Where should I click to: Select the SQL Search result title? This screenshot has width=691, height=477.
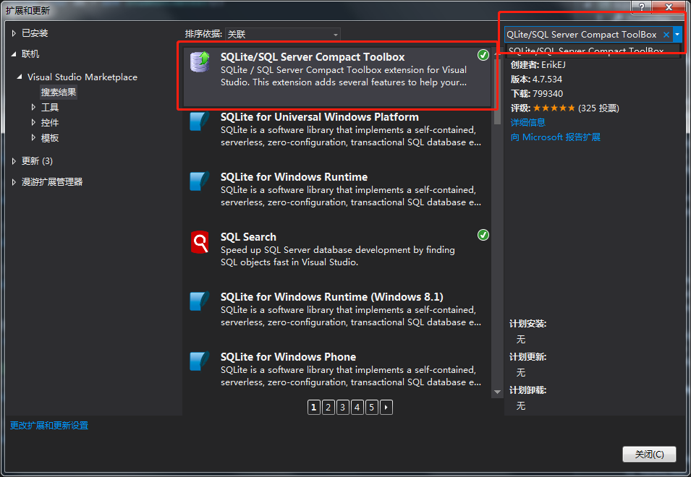tap(248, 237)
